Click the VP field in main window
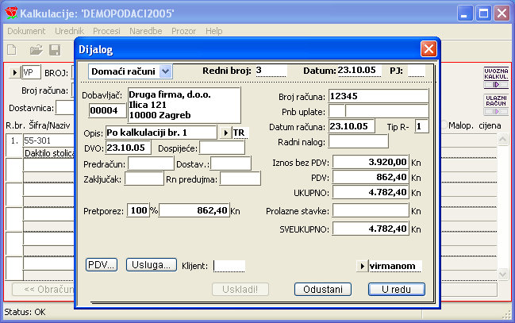Viewport: 515px width, 323px height. tap(31, 72)
